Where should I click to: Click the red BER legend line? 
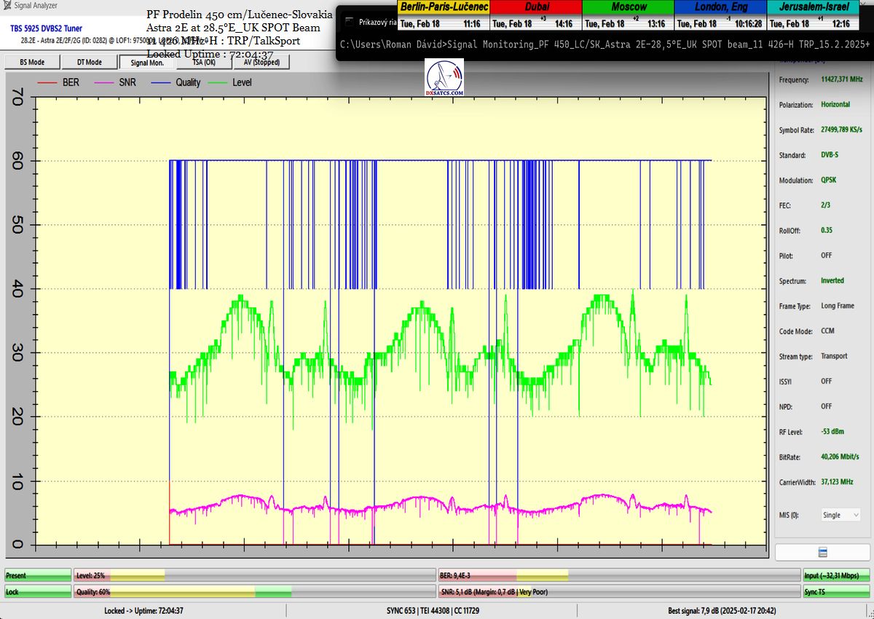[49, 83]
